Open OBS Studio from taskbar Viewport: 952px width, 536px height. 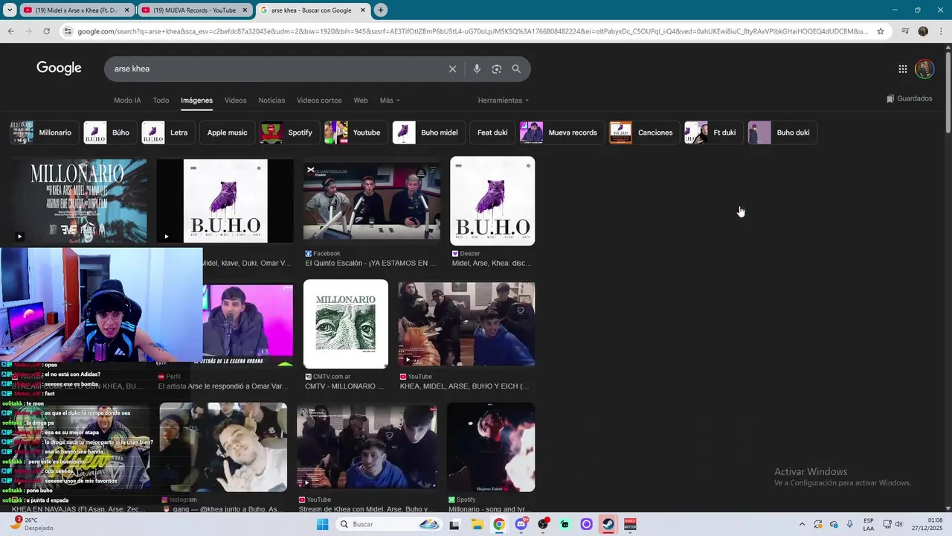click(x=544, y=524)
